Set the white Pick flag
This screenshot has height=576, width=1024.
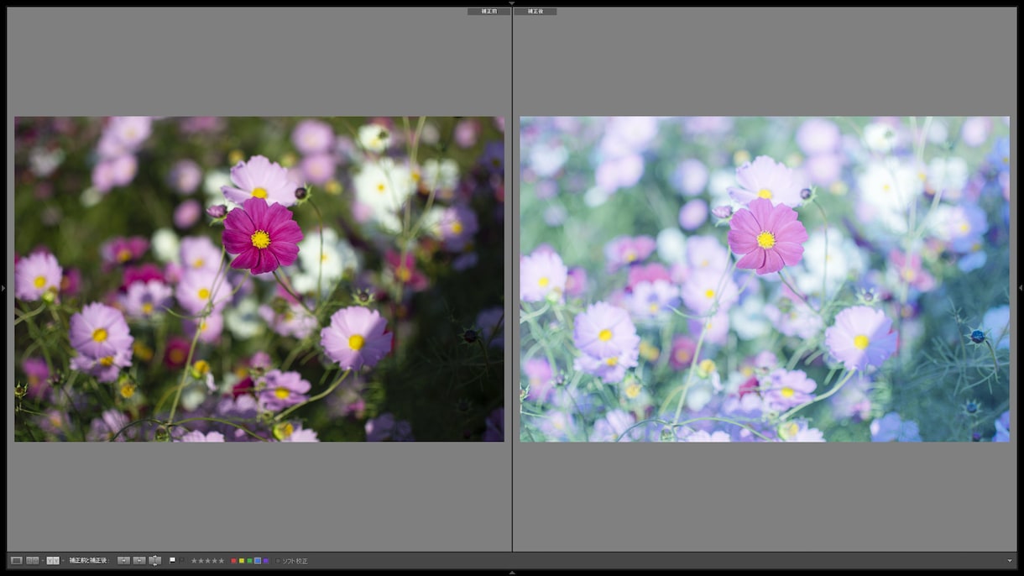(x=173, y=560)
